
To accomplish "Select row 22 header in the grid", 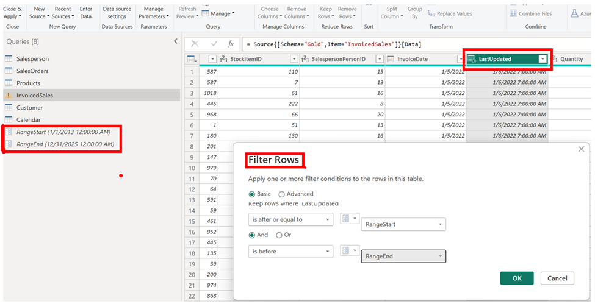I will pyautogui.click(x=192, y=295).
